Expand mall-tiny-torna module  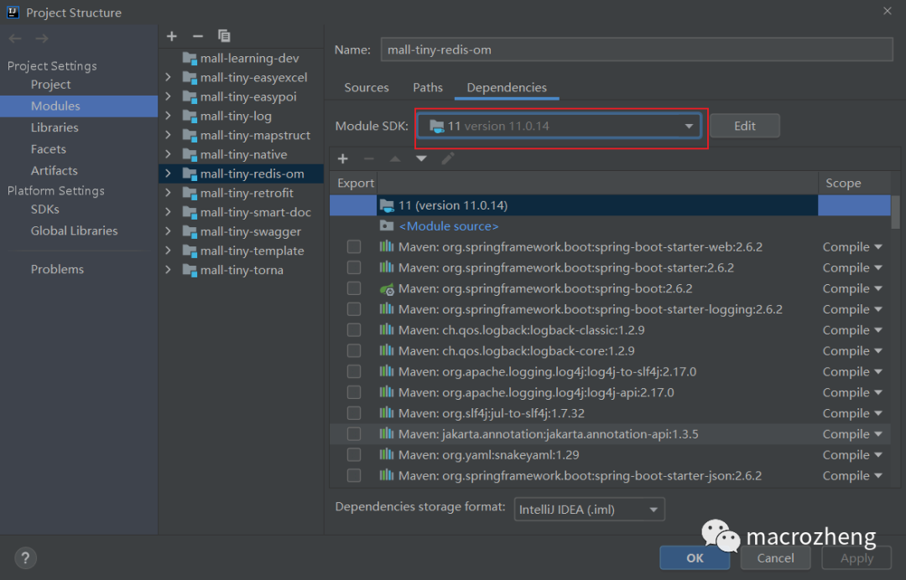168,270
